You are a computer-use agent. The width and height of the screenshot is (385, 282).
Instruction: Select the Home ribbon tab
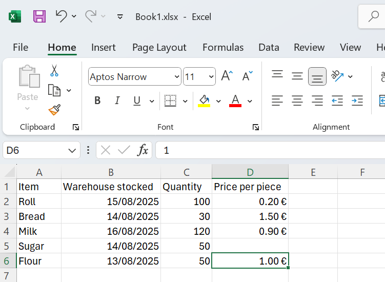click(x=62, y=47)
